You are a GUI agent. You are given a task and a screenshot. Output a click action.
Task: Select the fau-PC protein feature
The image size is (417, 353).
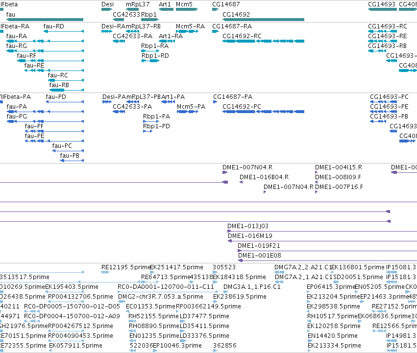click(68, 151)
